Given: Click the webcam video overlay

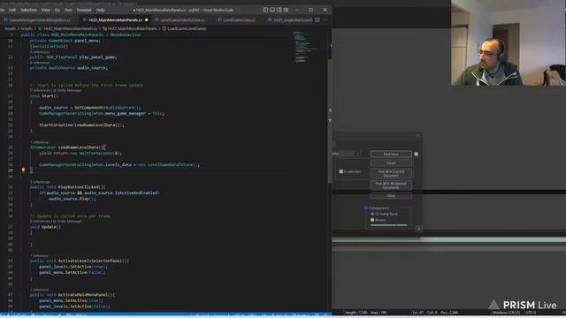Looking at the screenshot, I should (x=509, y=42).
